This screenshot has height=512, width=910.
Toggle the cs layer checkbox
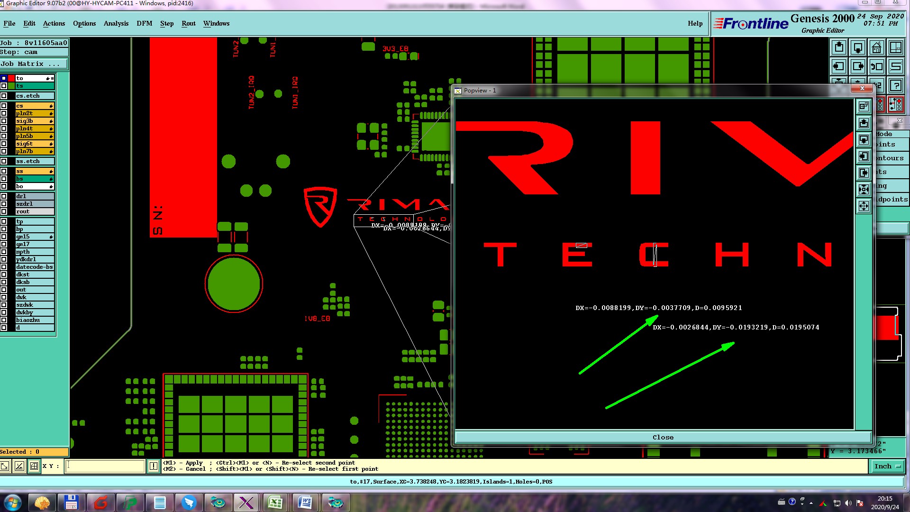[x=4, y=106]
